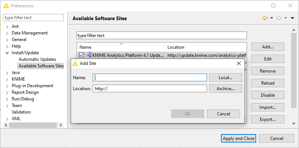Expand the General preferences node
The image size is (299, 148).
coord(7,40)
